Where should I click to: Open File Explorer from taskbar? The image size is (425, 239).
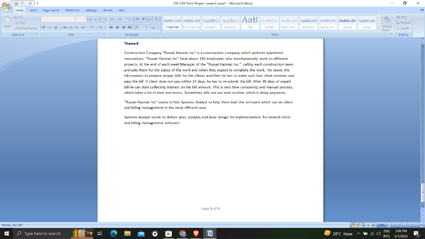coord(127,233)
